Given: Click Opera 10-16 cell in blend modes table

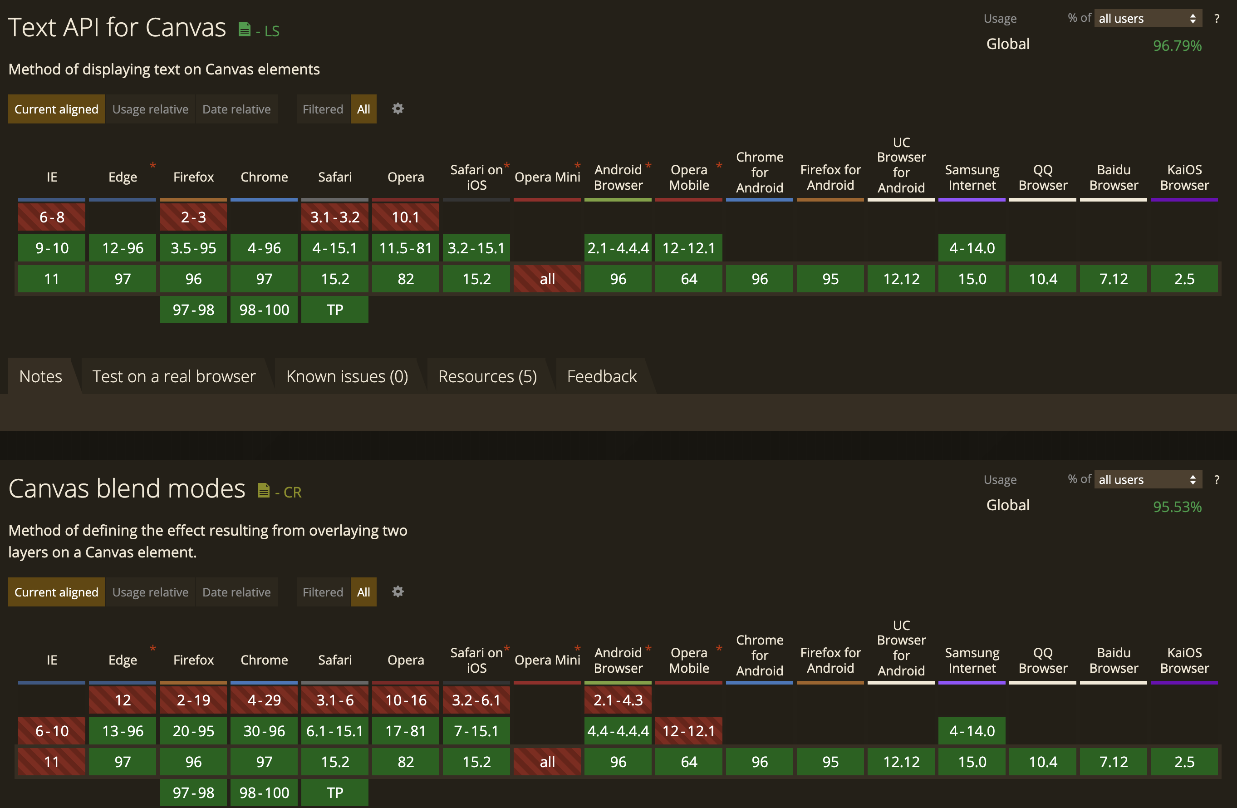Looking at the screenshot, I should pos(405,700).
